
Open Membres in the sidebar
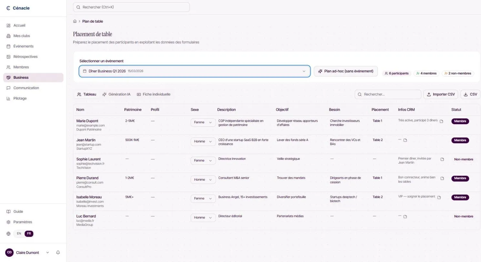tap(33, 67)
